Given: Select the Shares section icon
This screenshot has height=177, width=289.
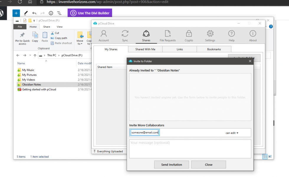Looking at the screenshot, I should pyautogui.click(x=146, y=36).
